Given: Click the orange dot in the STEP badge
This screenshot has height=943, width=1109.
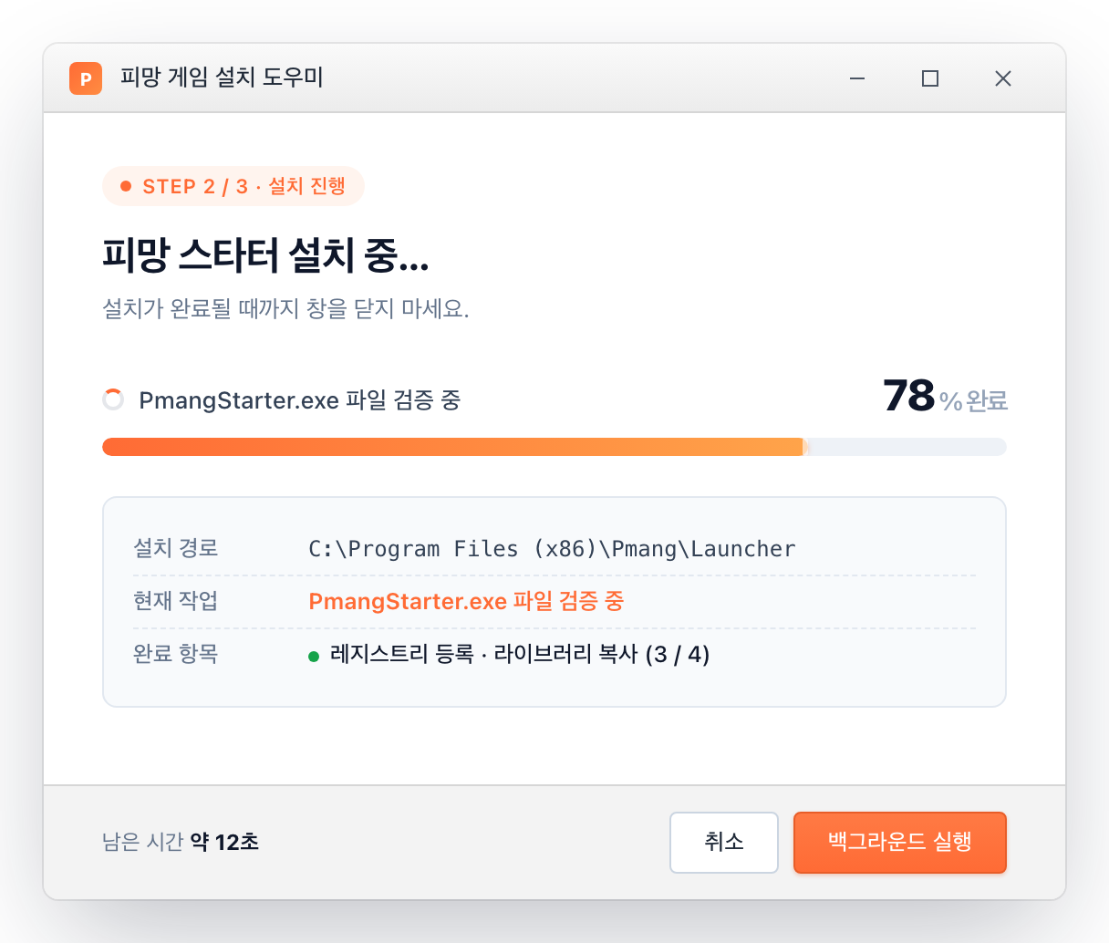Looking at the screenshot, I should pos(126,186).
